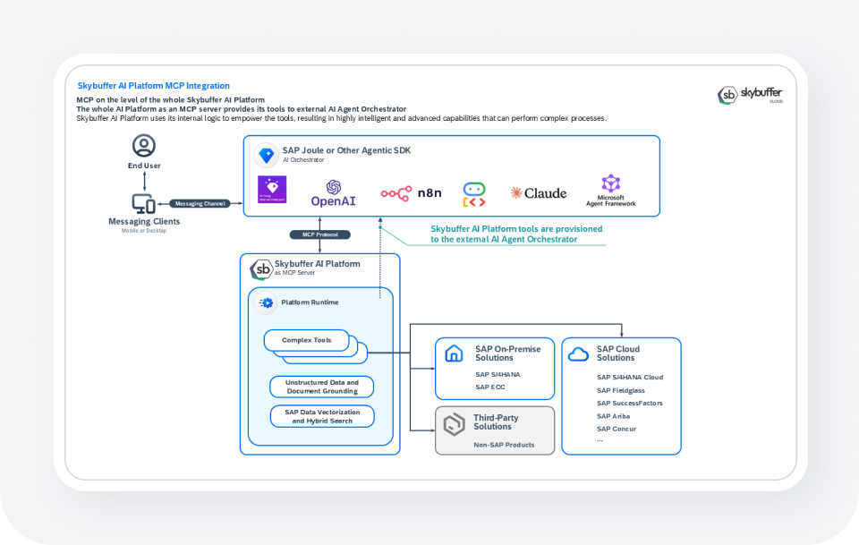Click the Messaging Clients devices icon
The height and width of the screenshot is (545, 859).
click(x=144, y=204)
